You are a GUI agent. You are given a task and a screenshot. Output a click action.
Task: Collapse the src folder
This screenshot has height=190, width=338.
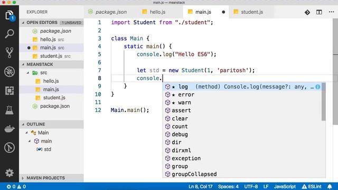pos(27,73)
